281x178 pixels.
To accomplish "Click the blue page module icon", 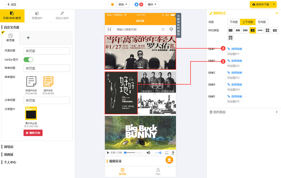I will click(136, 5).
